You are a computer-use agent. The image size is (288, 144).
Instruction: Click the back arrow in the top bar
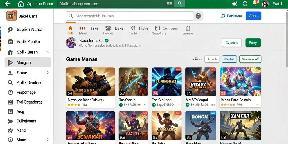8,4
